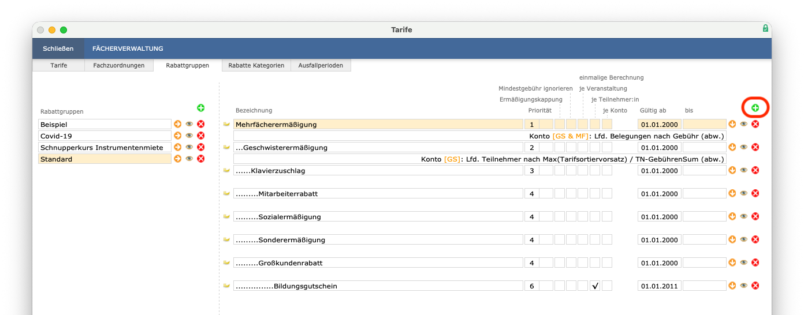Open the Ausfallperioden tab
804x315 pixels.
click(321, 65)
